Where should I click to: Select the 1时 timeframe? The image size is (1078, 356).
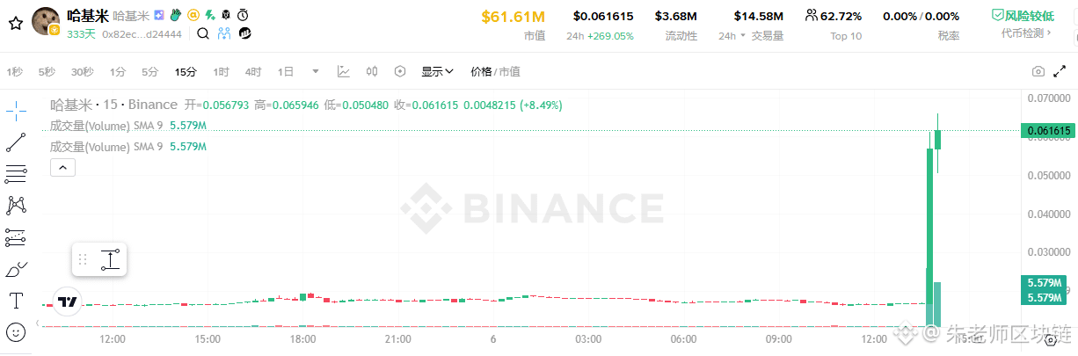point(221,72)
